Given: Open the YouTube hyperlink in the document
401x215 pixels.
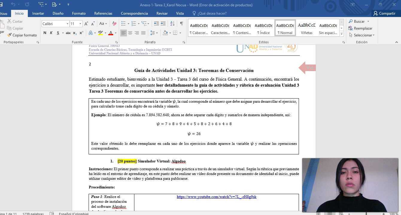Looking at the screenshot, I should point(216,196).
